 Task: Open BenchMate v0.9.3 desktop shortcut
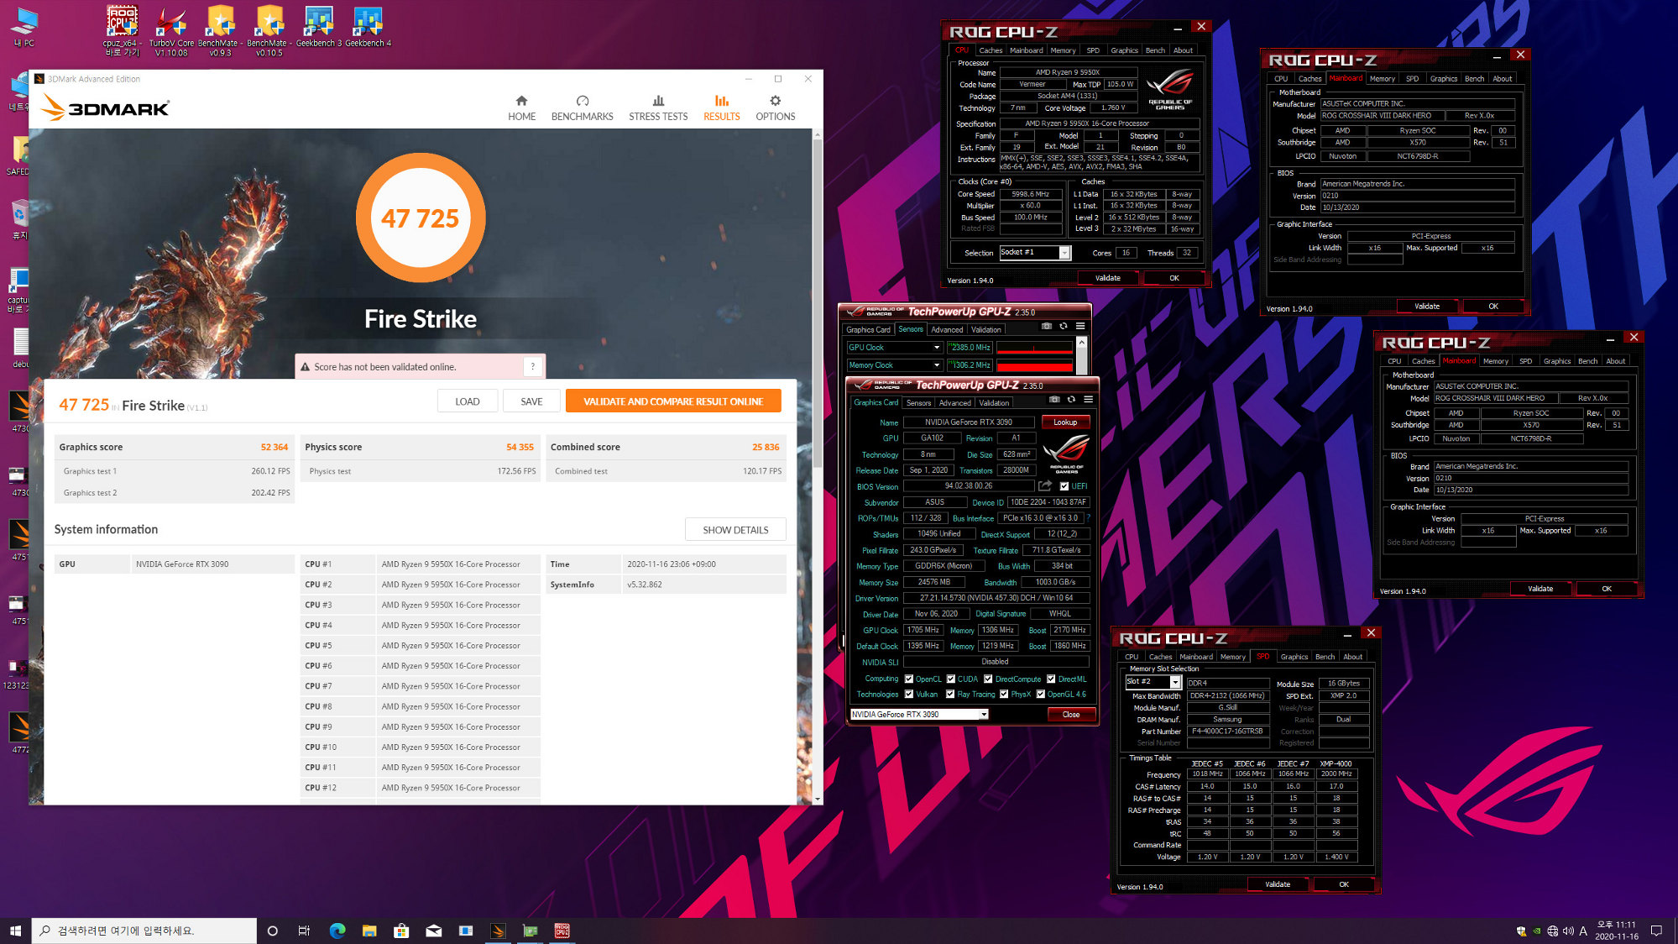click(x=220, y=31)
